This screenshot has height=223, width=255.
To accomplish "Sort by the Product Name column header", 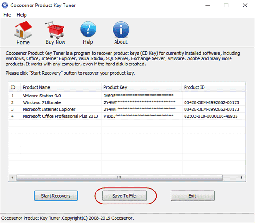I will 61,87.
